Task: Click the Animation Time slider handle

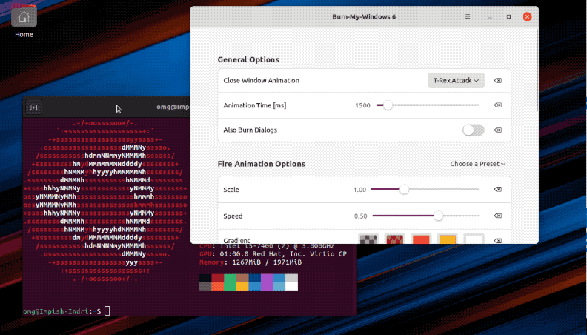Action: 387,105
